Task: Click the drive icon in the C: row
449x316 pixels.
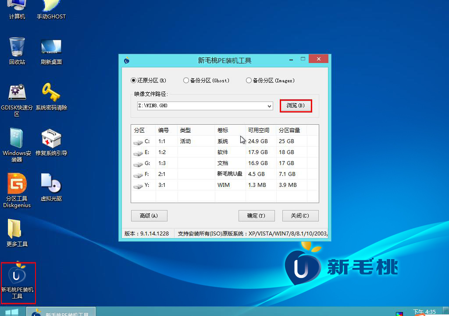Action: (x=138, y=142)
